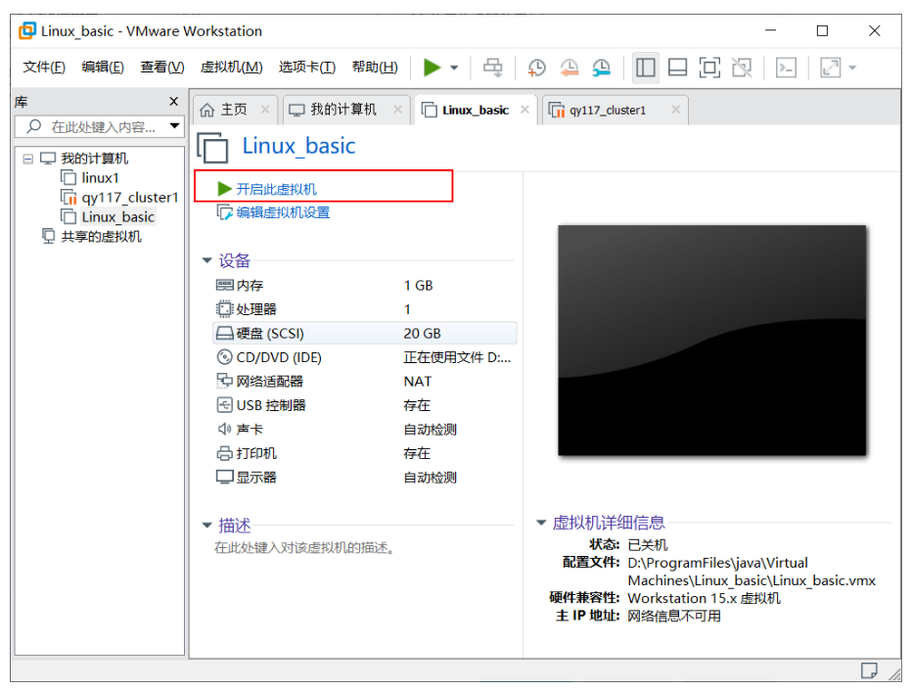Click the send Ctrl+Alt+Del toolbar icon
912x690 pixels.
[x=493, y=68]
